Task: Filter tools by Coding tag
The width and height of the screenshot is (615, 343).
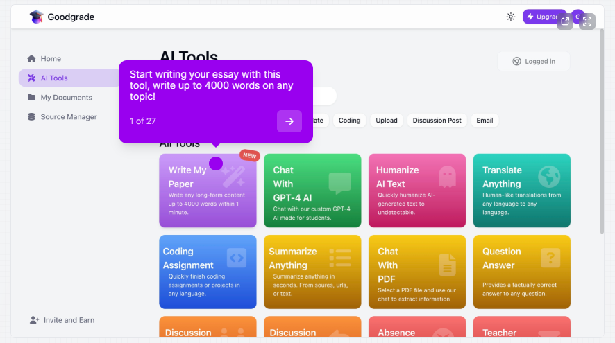Action: pyautogui.click(x=349, y=121)
